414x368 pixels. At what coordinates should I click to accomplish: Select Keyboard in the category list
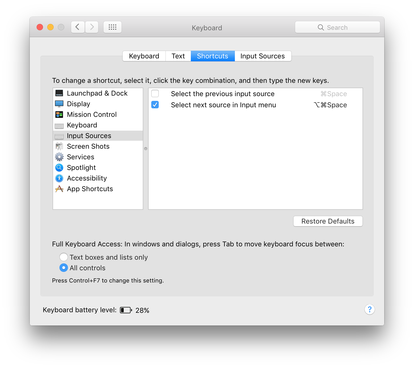[98, 125]
